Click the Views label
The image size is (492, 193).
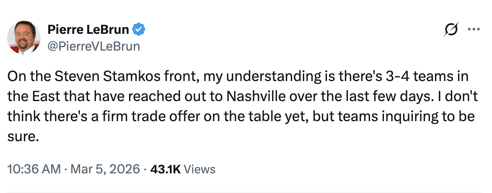(x=200, y=169)
